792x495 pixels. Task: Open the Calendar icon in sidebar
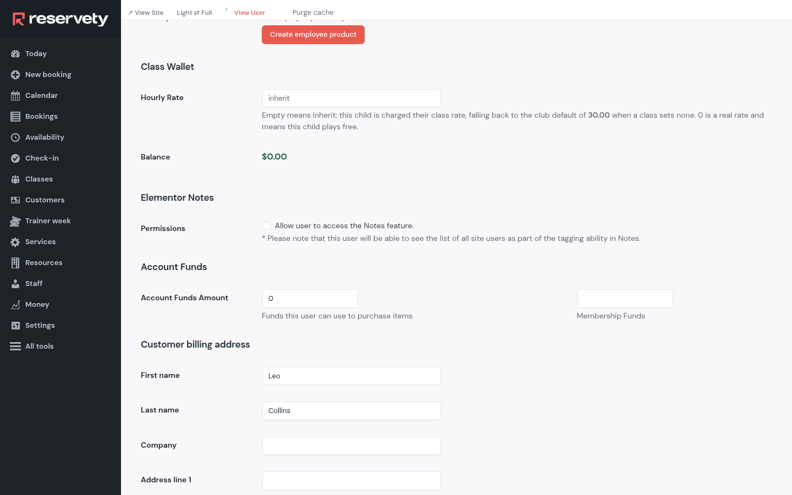click(15, 96)
